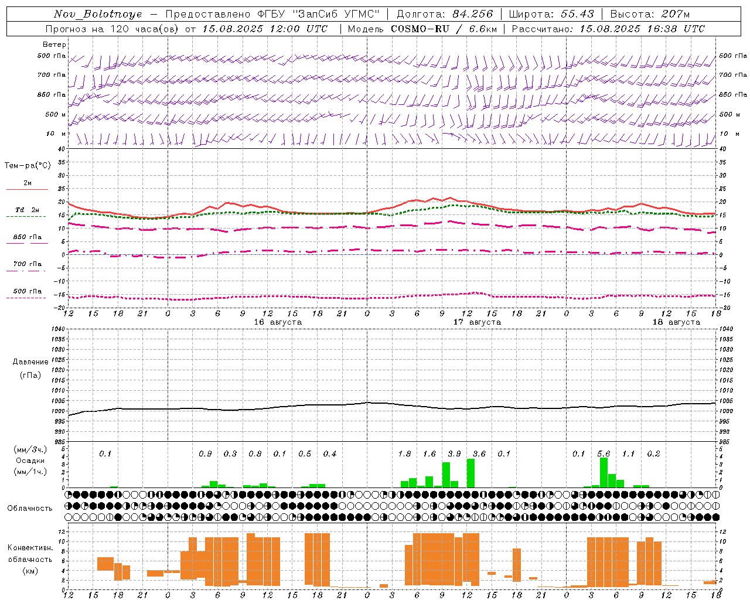The image size is (750, 600).
Task: Click the precipitation total value "5.6"
Action: [x=604, y=454]
